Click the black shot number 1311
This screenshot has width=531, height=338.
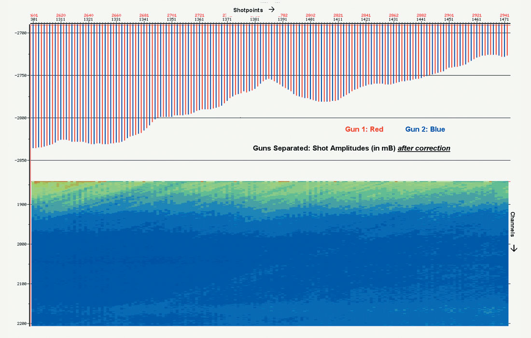point(61,19)
